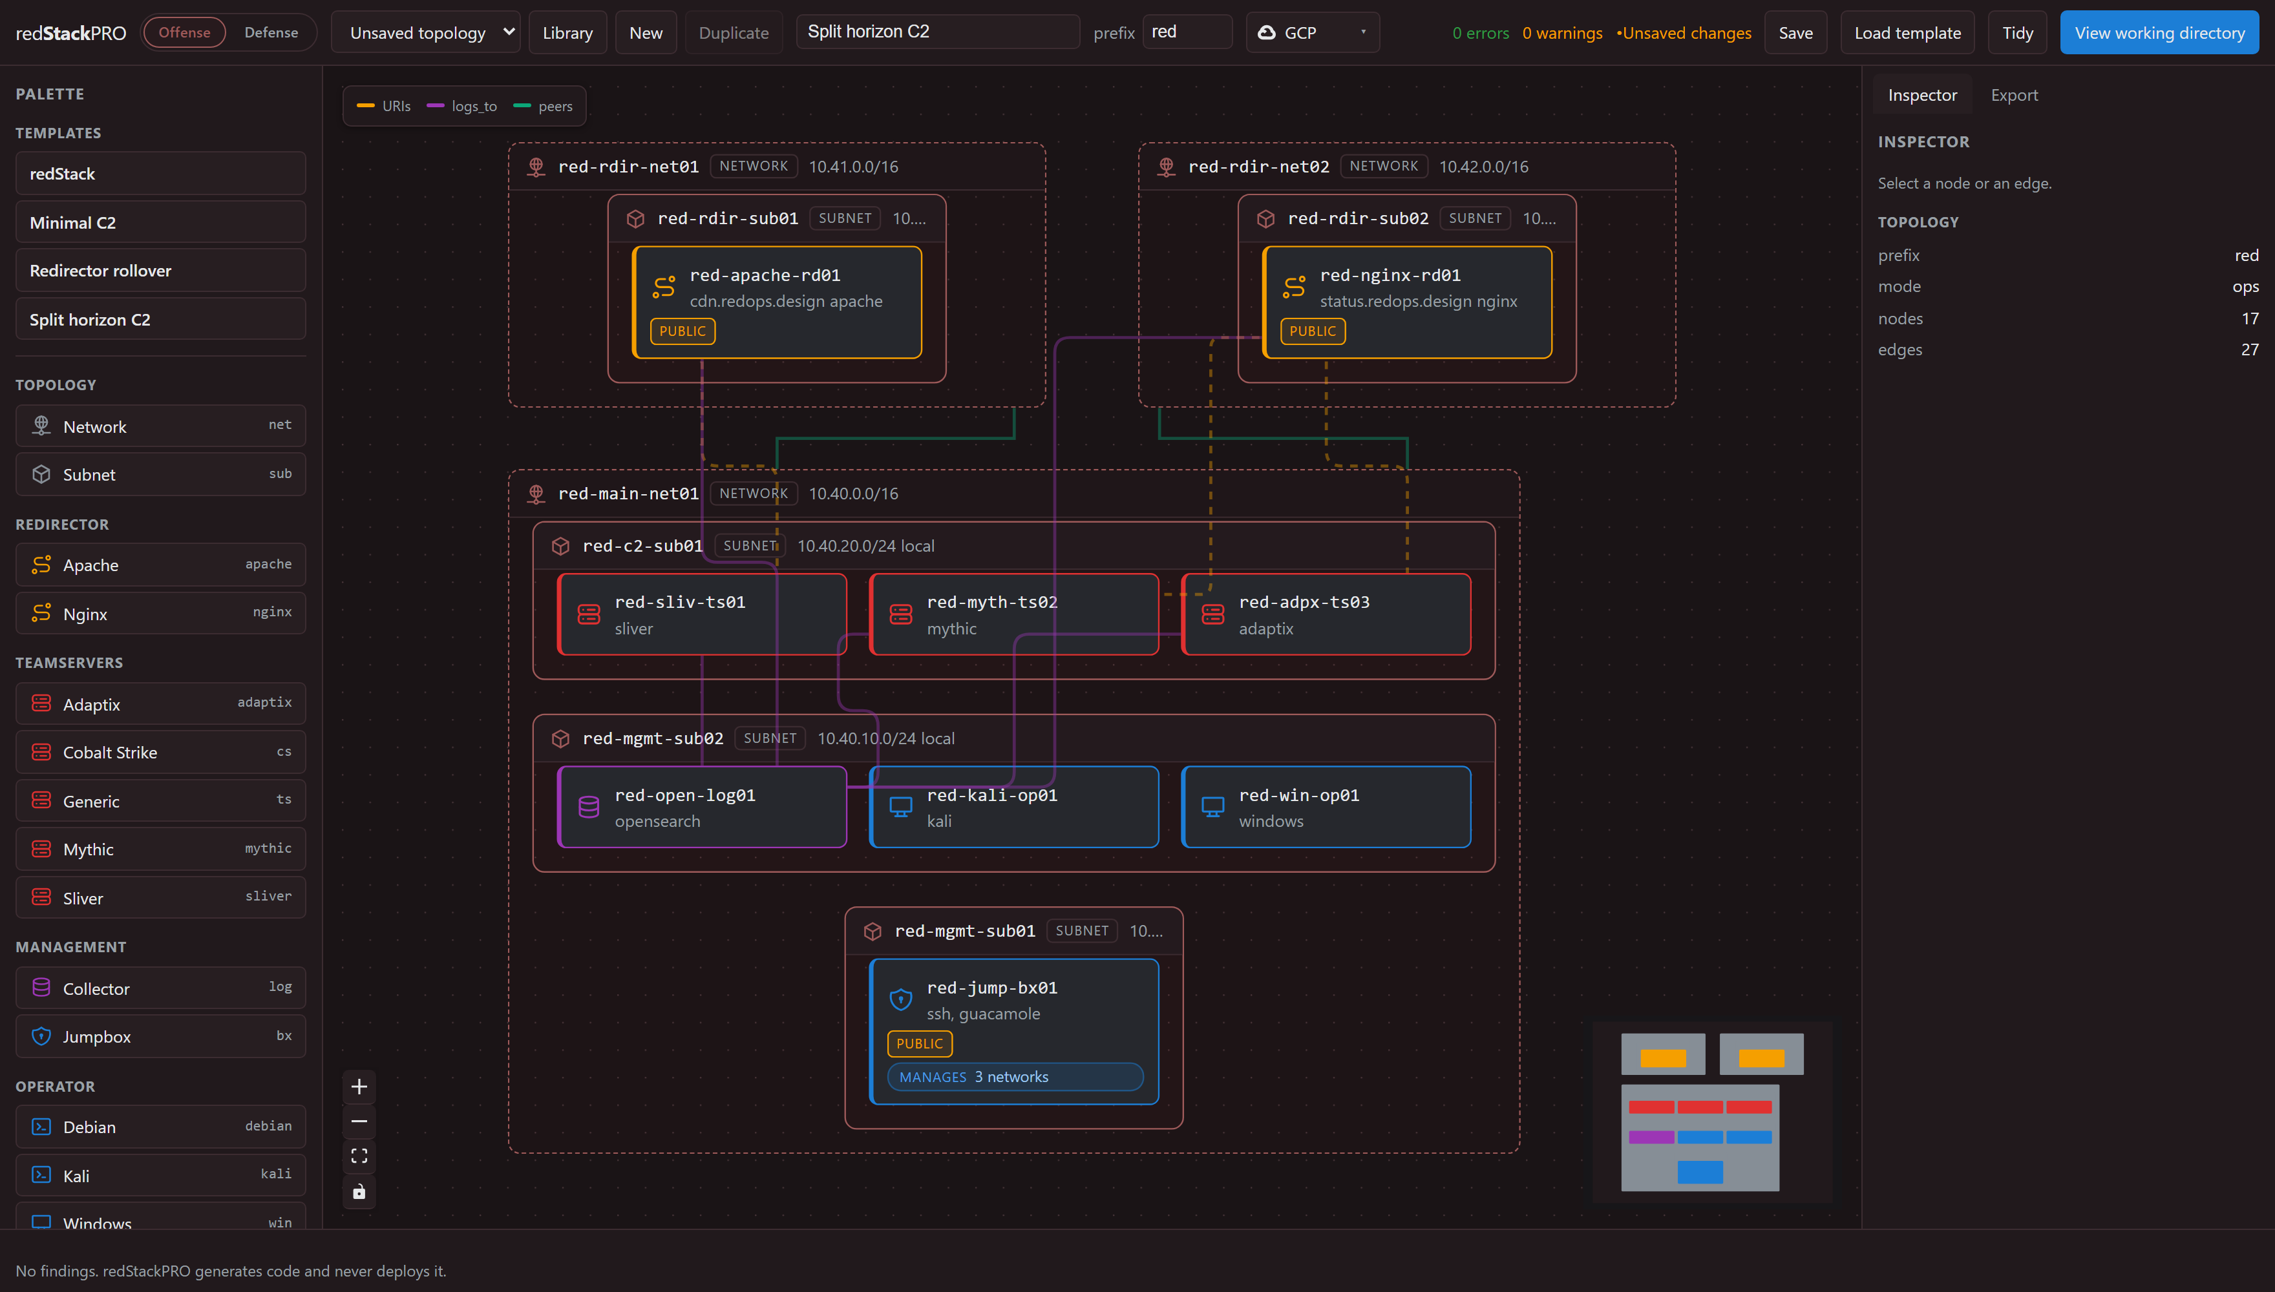Click the peers green legend swatch
The image size is (2275, 1292).
(522, 105)
